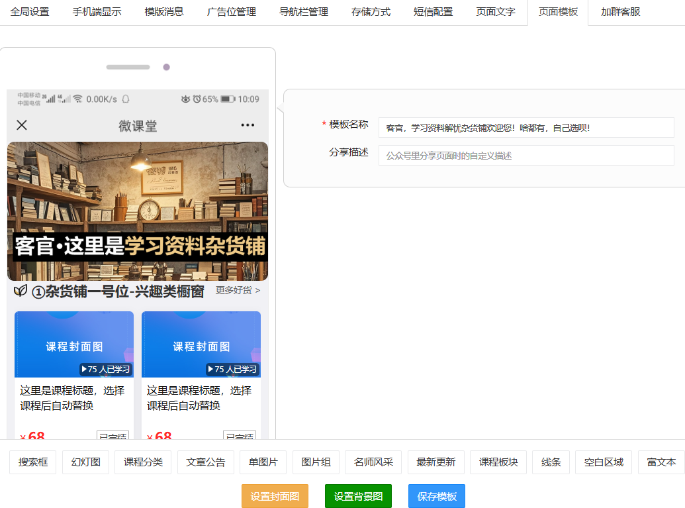Add a 富文本 component

661,462
